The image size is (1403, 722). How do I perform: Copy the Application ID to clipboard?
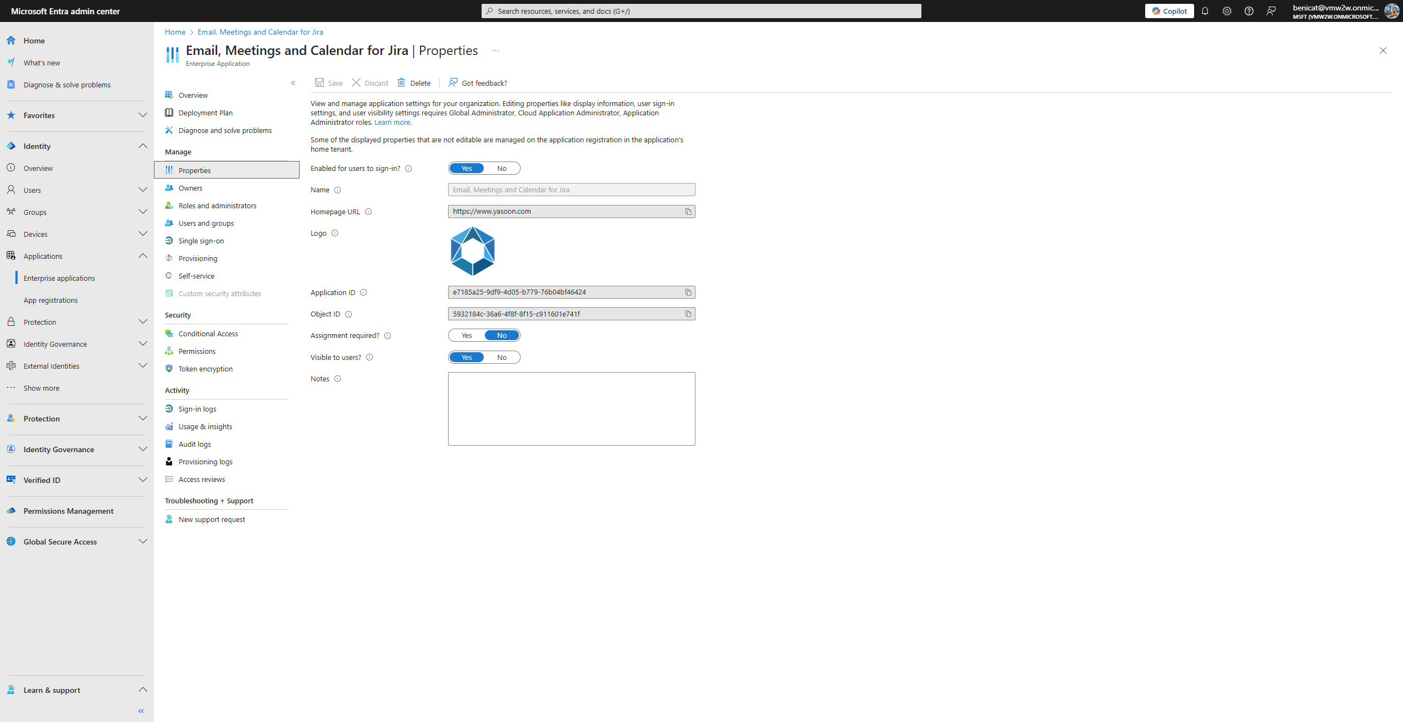(688, 292)
